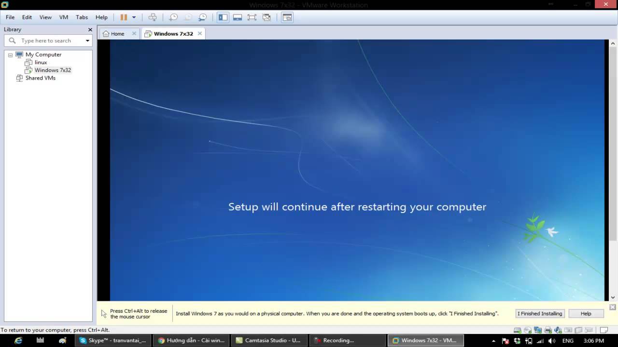Click the orange Suspend VM pause icon
Screen dimensions: 618x347
tap(124, 17)
